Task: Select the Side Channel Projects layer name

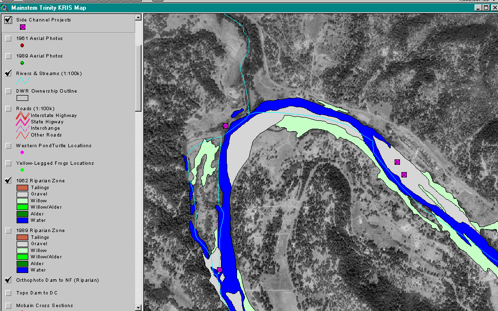Action: click(x=43, y=19)
